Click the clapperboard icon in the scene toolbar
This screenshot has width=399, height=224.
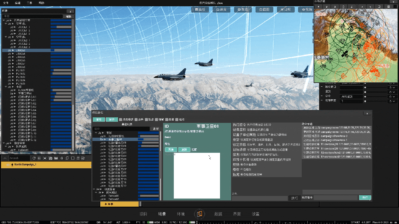point(55,158)
